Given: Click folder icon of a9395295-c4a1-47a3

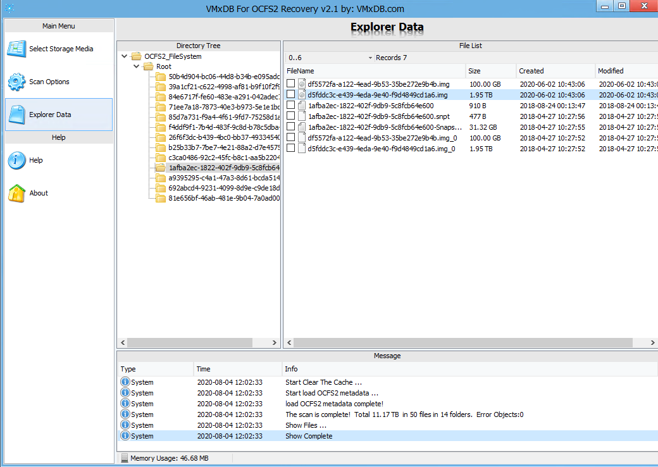Looking at the screenshot, I should [x=161, y=178].
